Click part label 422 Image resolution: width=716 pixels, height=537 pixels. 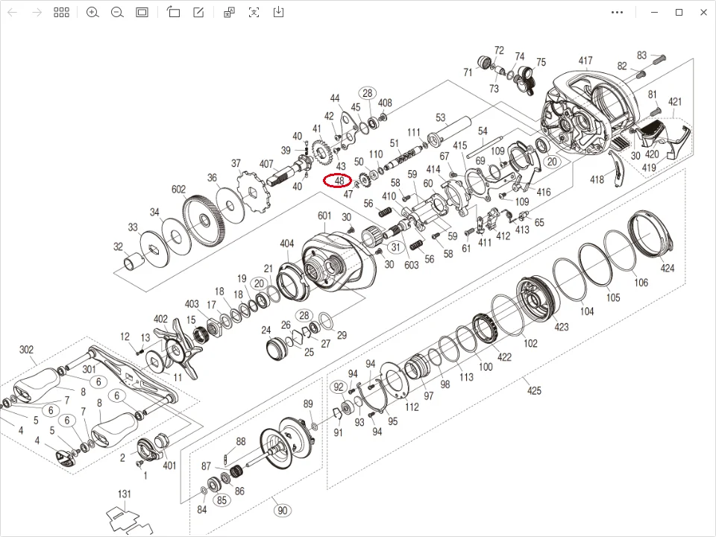(504, 357)
